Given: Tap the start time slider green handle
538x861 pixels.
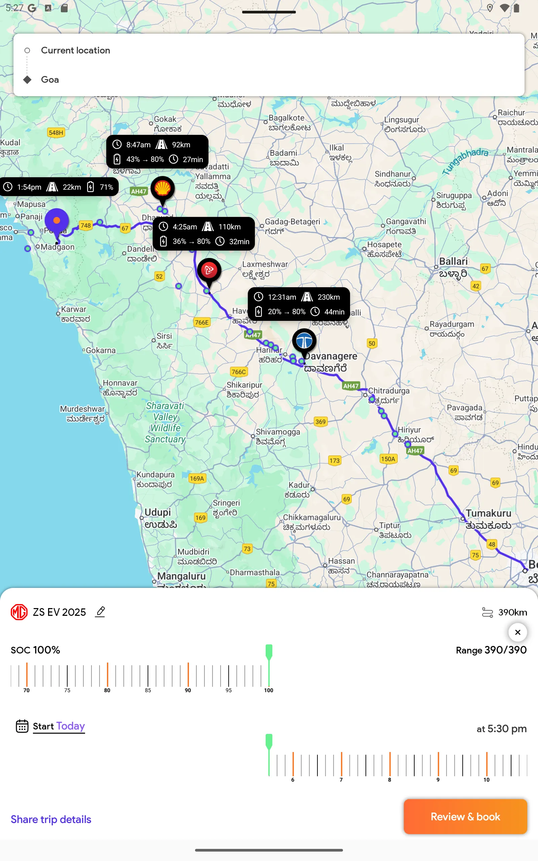Looking at the screenshot, I should [x=269, y=743].
